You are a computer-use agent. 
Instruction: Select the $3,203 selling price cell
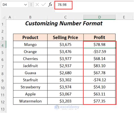[x=65, y=101]
